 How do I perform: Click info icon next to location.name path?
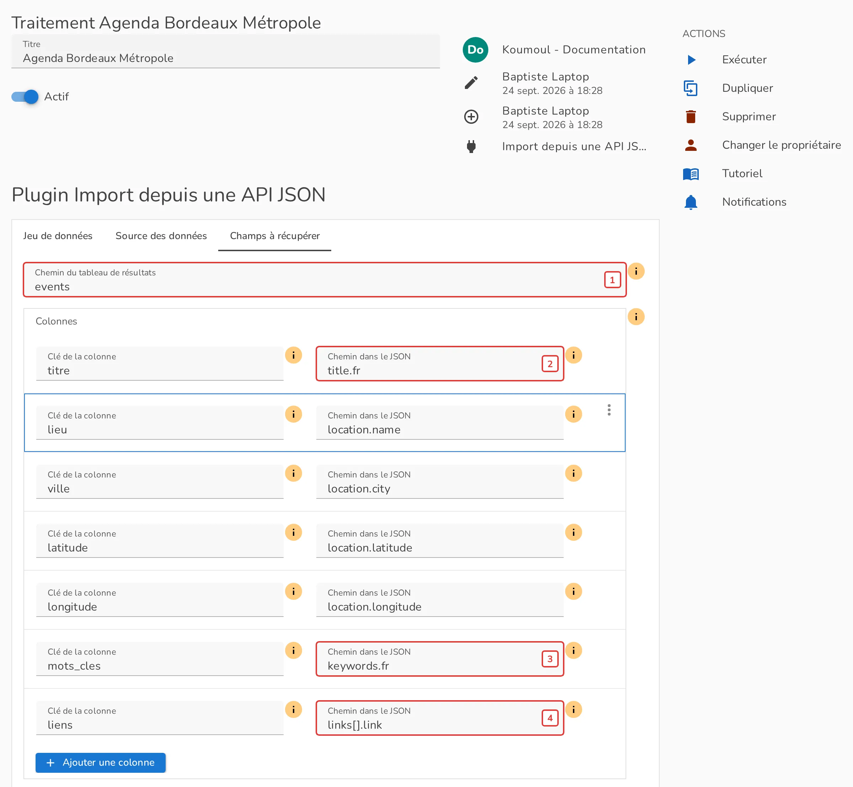pyautogui.click(x=574, y=414)
